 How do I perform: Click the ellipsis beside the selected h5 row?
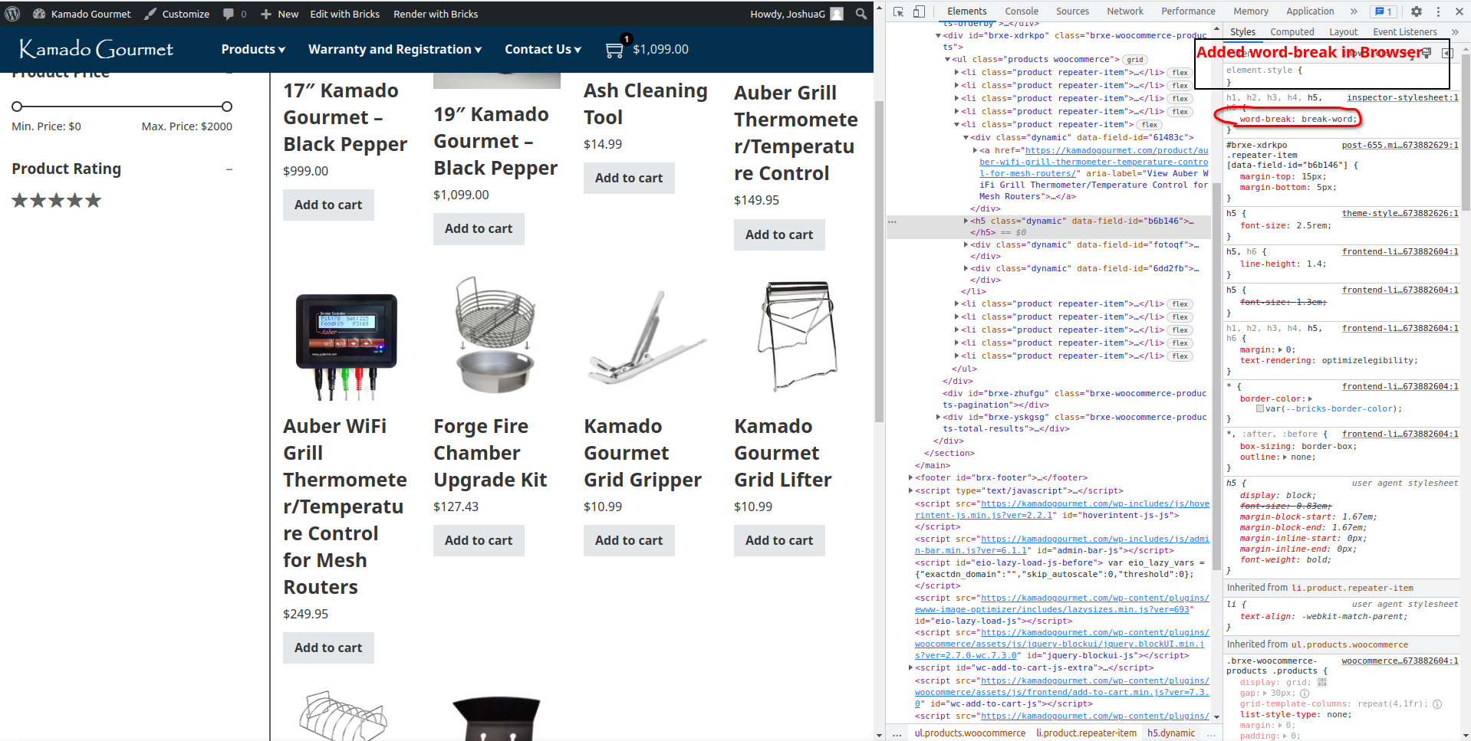pos(892,221)
